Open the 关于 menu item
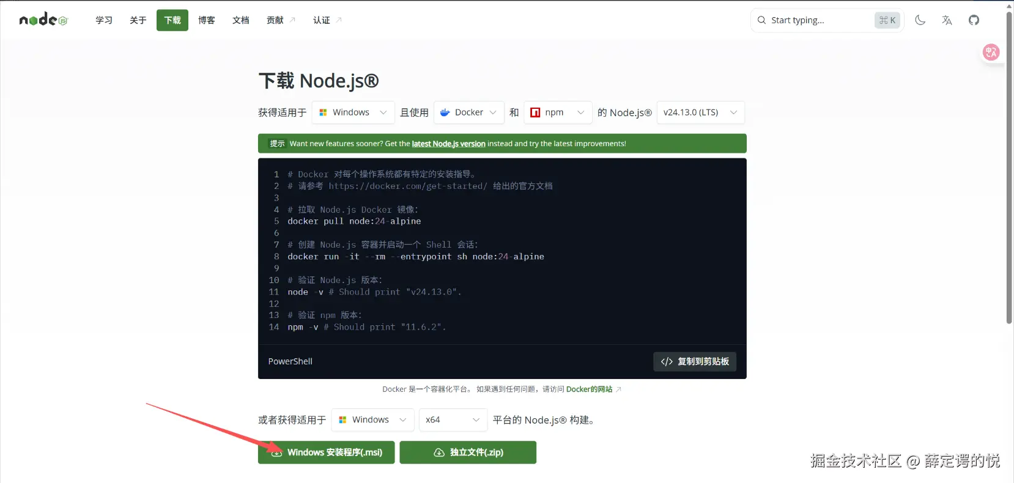This screenshot has width=1014, height=483. pyautogui.click(x=138, y=20)
